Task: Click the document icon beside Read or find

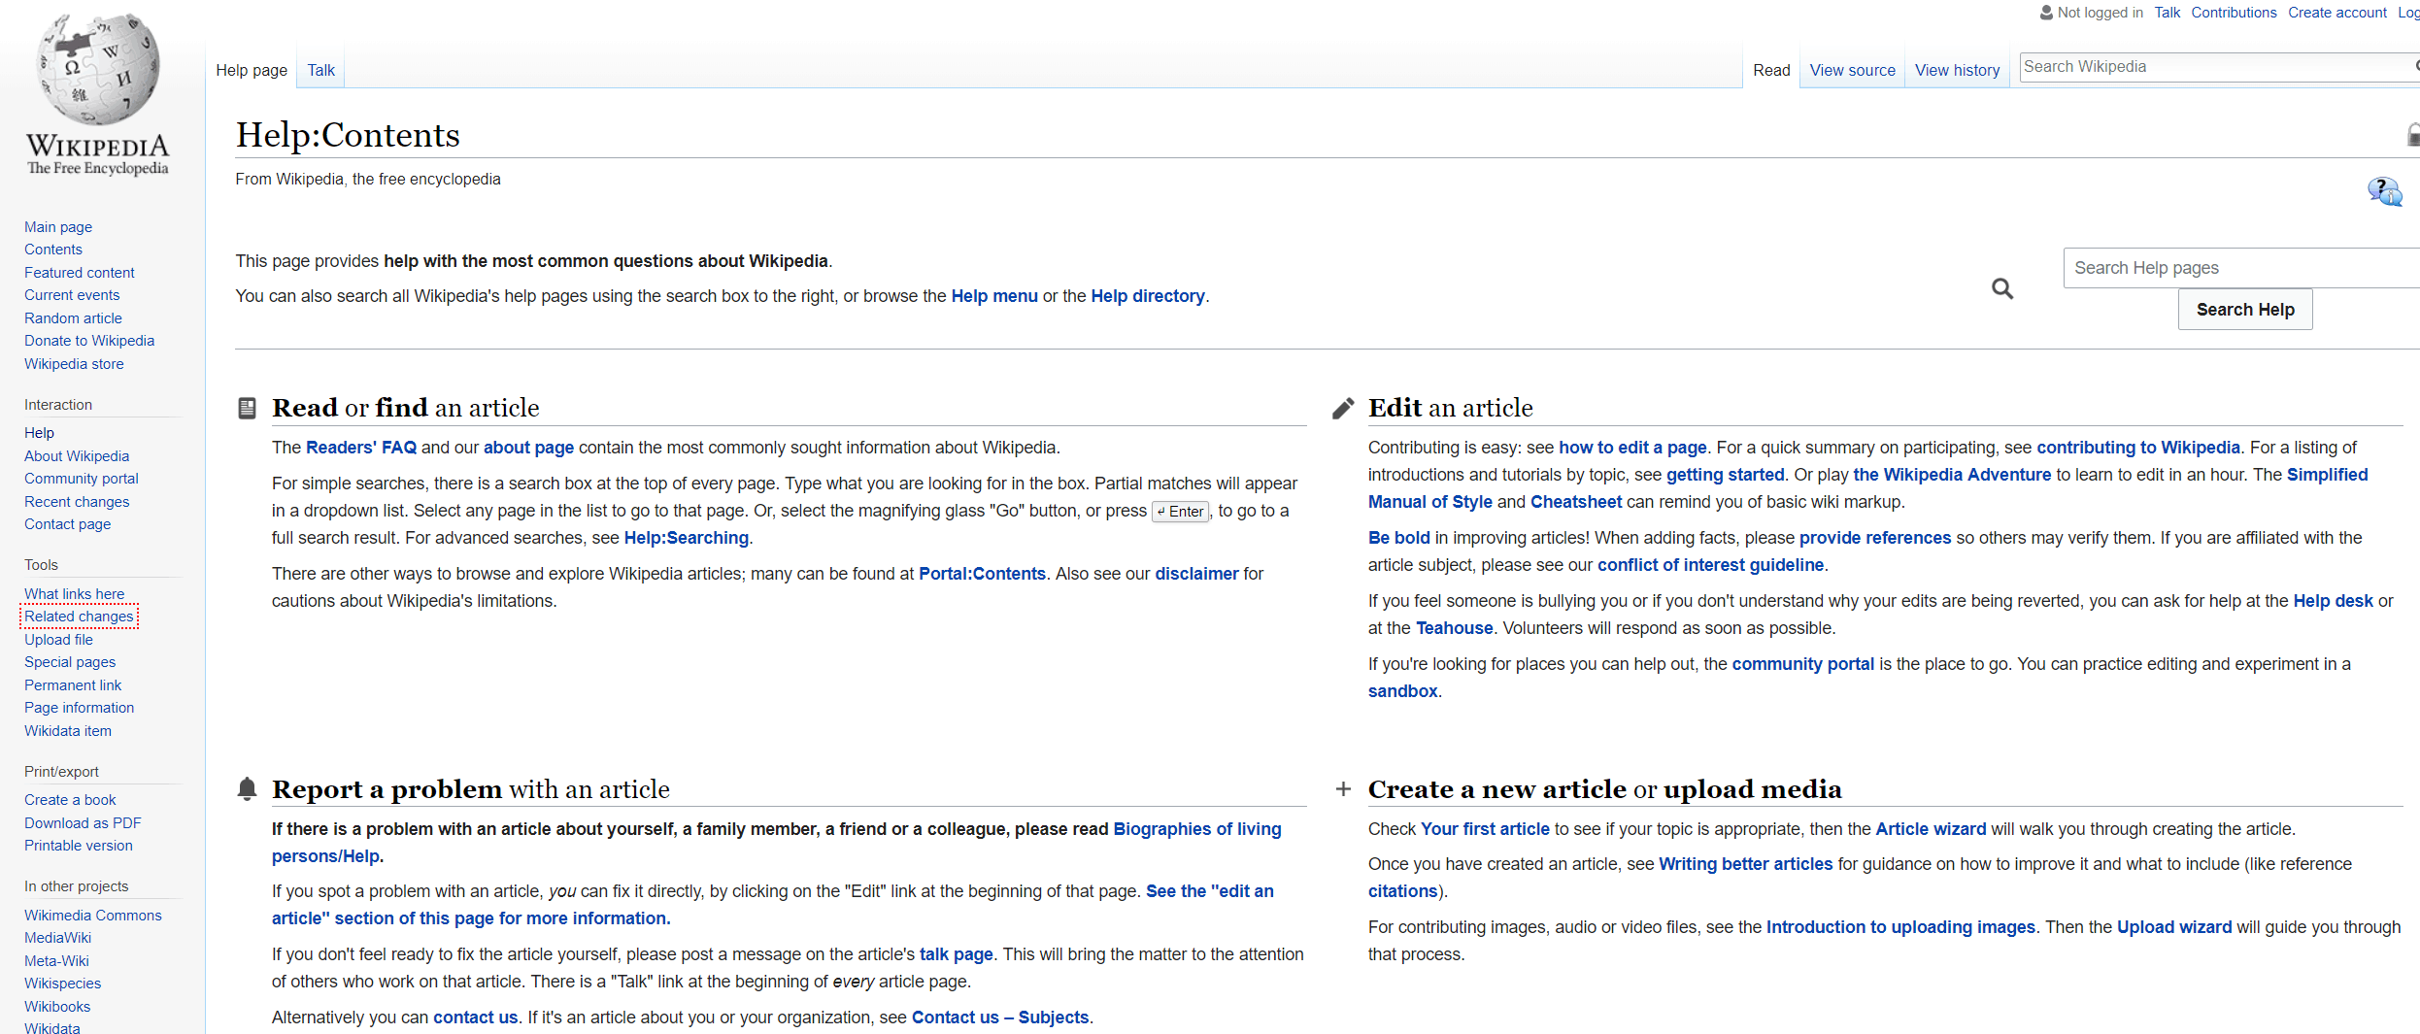Action: 248,408
